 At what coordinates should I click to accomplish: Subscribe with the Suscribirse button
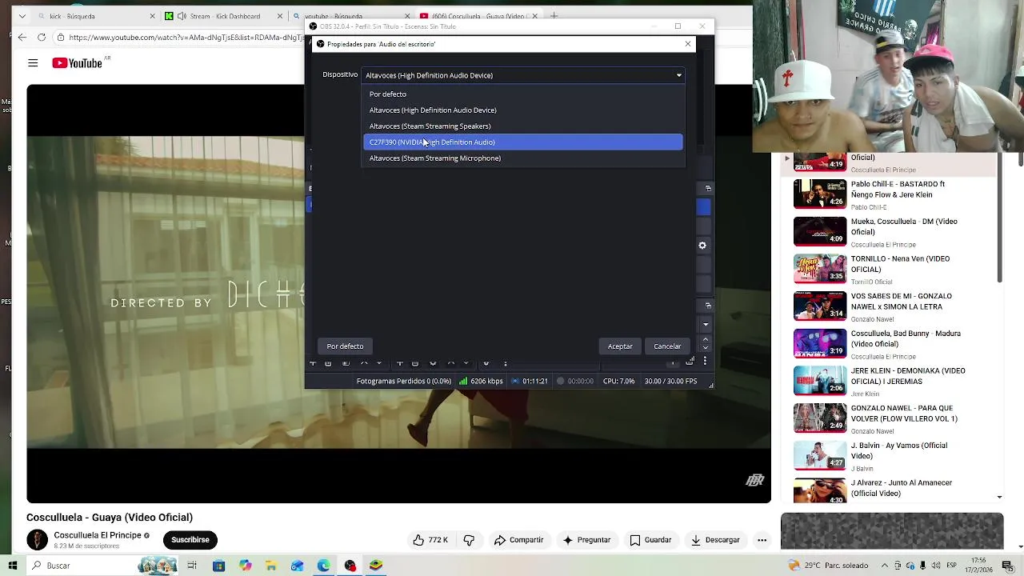point(190,540)
